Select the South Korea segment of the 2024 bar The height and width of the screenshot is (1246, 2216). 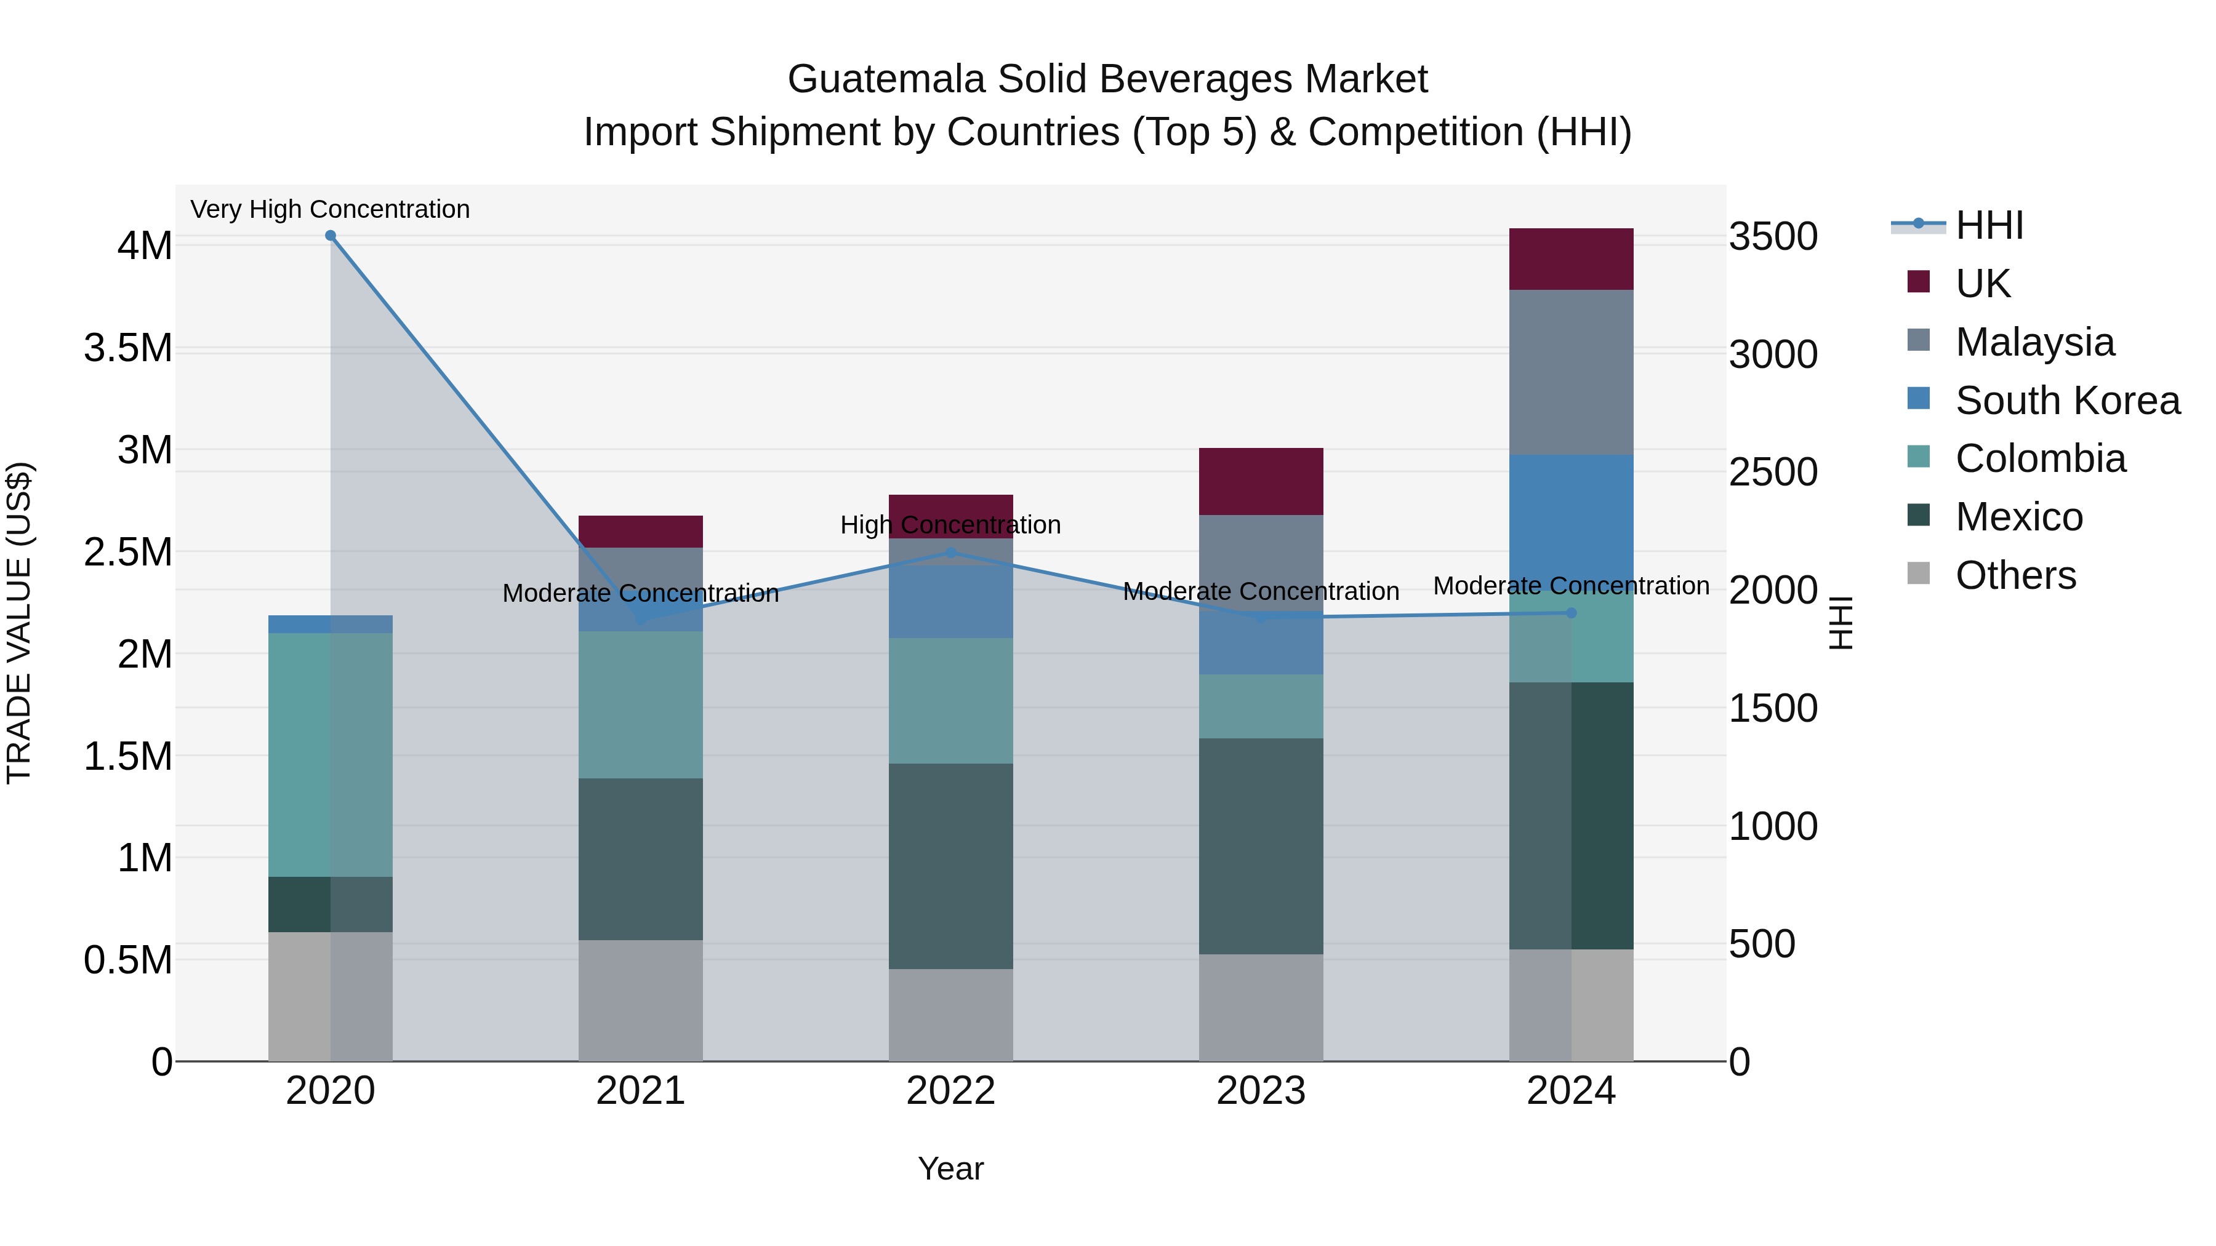[x=1571, y=523]
